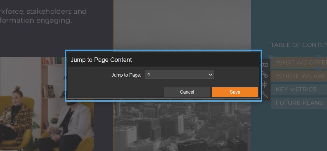Cancel the Jump to Page dialog
Image resolution: width=327 pixels, height=151 pixels.
pos(187,92)
